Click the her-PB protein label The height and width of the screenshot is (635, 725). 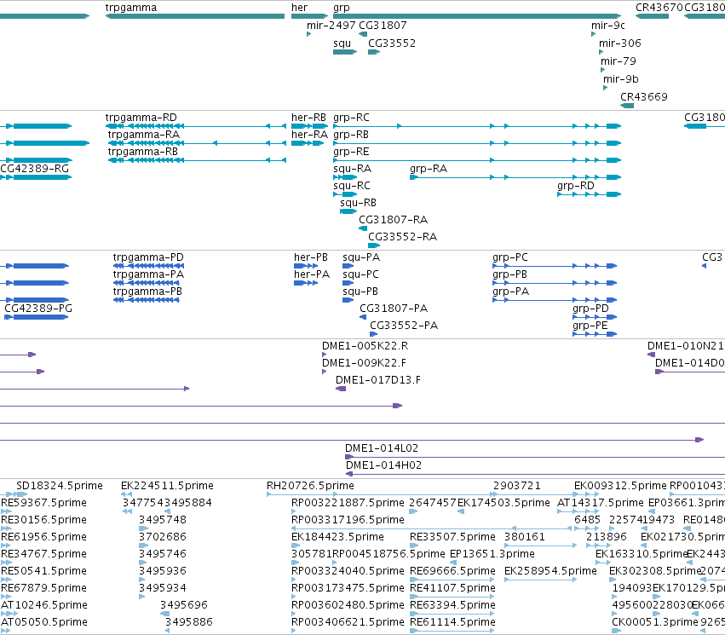point(311,257)
